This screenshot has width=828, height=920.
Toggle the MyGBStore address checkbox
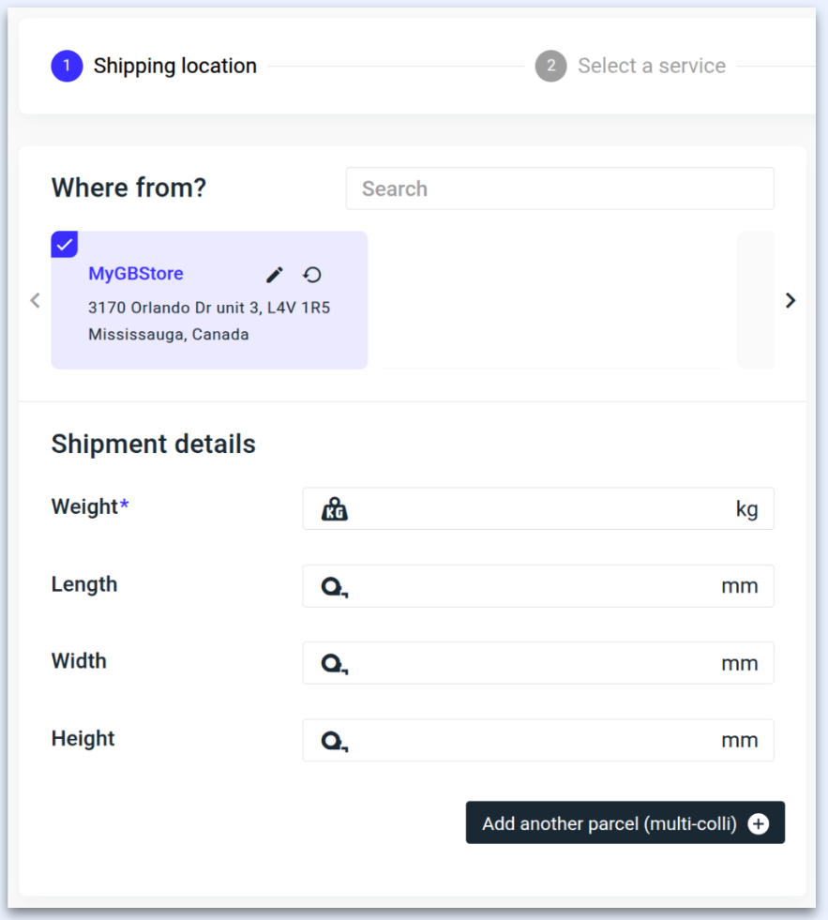click(x=65, y=245)
